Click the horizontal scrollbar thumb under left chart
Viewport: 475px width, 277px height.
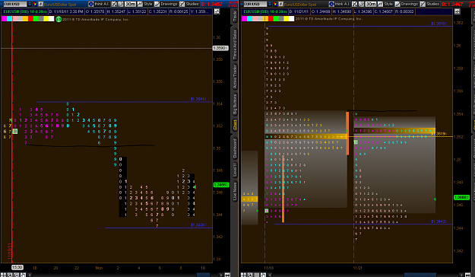(203, 275)
